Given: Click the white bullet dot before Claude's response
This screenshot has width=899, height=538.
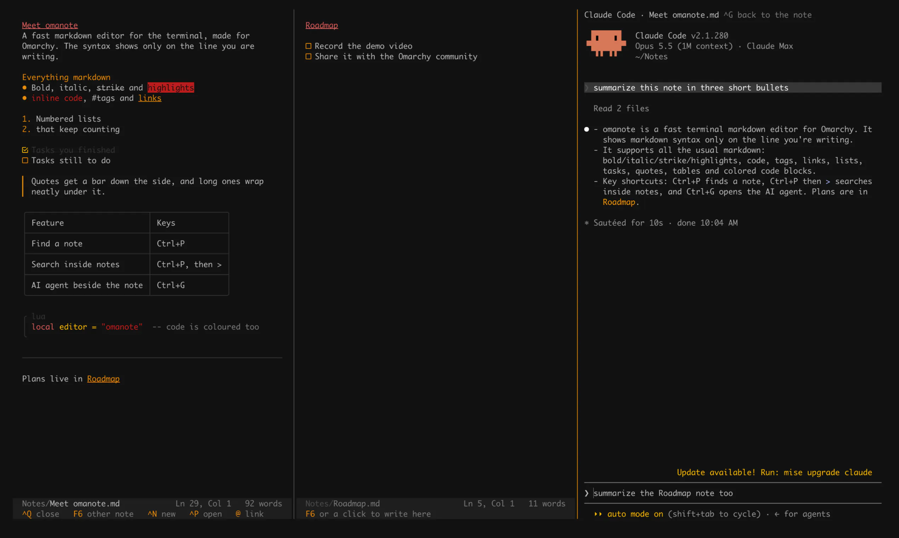Looking at the screenshot, I should (x=586, y=130).
